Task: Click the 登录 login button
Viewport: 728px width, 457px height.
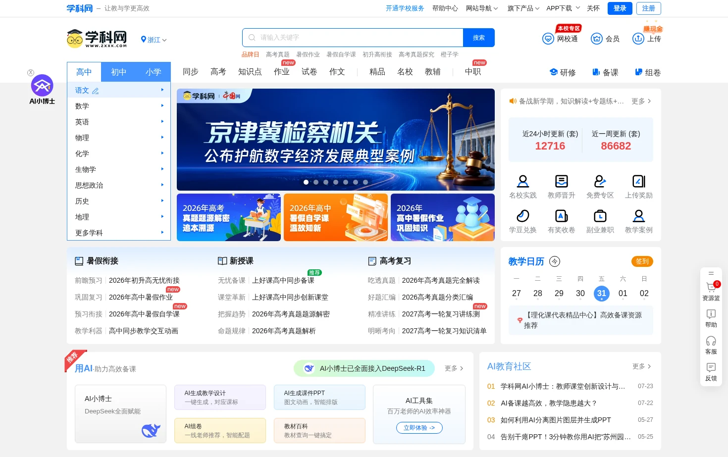Action: pyautogui.click(x=620, y=8)
